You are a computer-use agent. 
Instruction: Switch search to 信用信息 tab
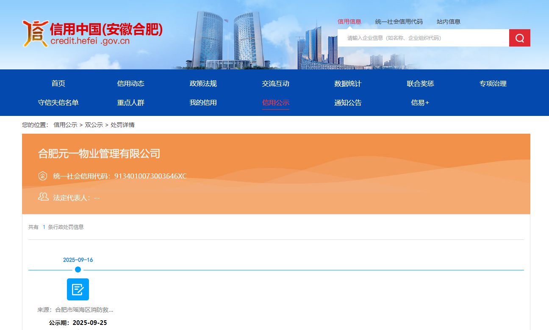click(349, 22)
